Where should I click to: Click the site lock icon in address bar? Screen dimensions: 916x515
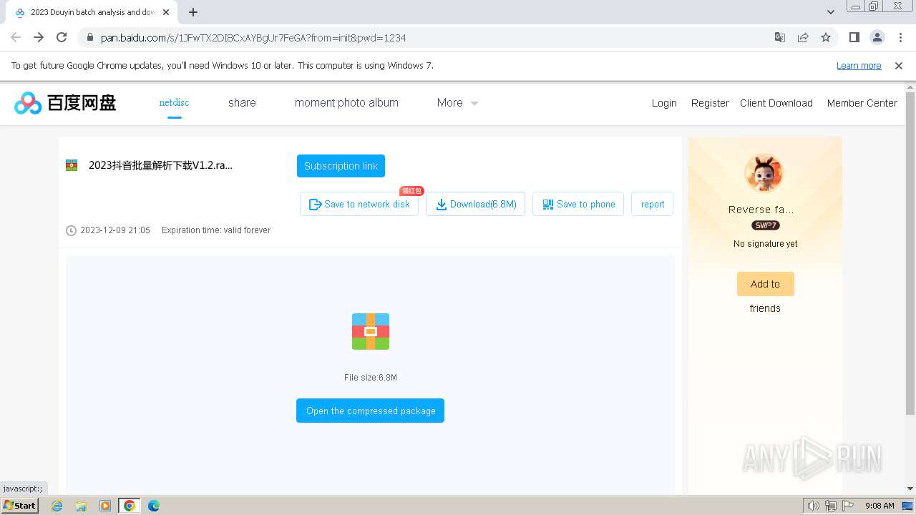[89, 37]
